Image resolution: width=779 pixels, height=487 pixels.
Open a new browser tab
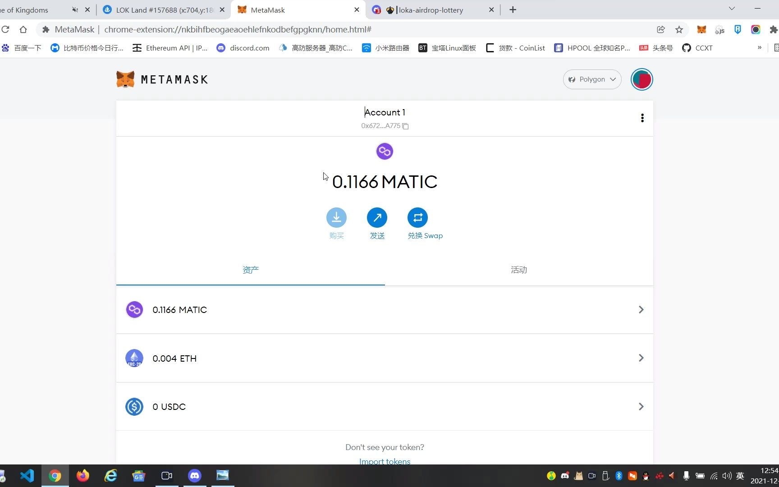(x=513, y=10)
